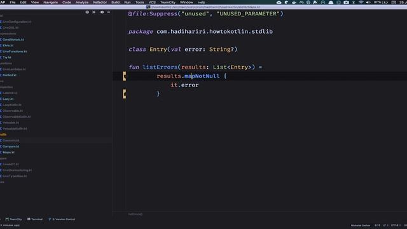The width and height of the screenshot is (407, 229).
Task: Open the Analyze menu
Action: 82,3
